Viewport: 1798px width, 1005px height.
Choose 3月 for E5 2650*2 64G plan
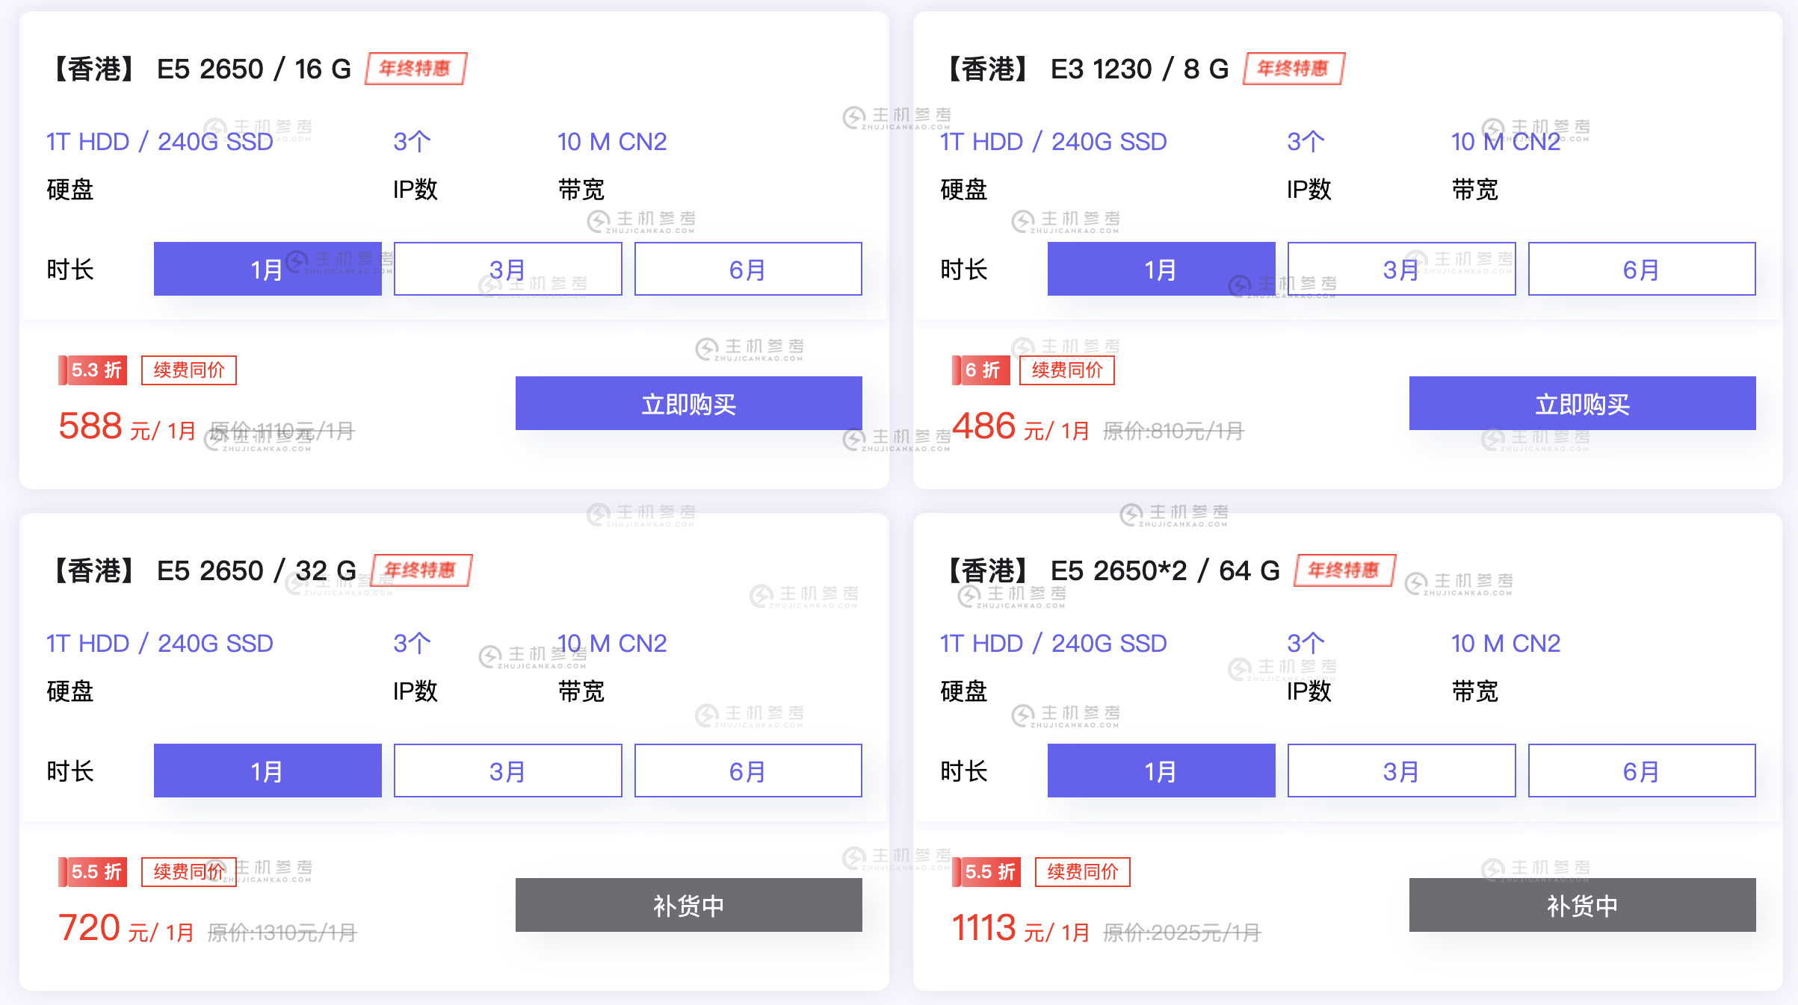[1401, 771]
